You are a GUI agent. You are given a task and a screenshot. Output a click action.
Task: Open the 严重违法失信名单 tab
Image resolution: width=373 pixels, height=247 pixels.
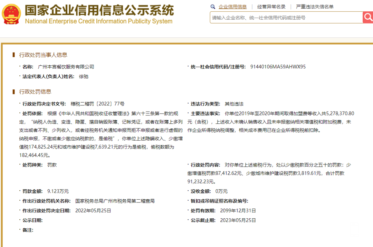click(x=315, y=7)
